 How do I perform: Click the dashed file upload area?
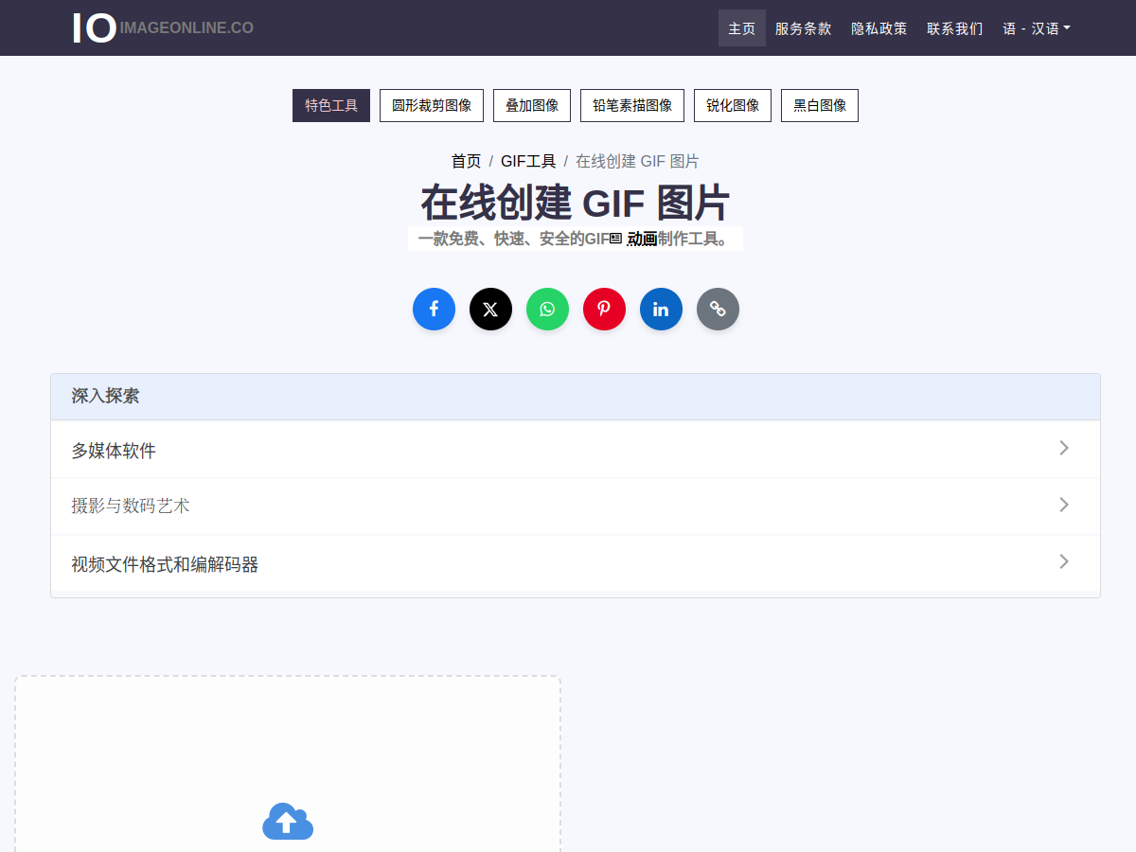coord(288,764)
